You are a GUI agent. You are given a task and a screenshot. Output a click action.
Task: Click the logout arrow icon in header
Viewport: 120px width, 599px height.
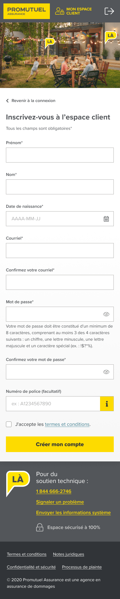point(109,11)
